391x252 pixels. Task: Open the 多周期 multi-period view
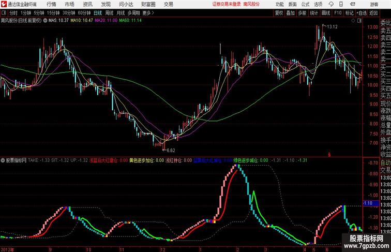(133, 13)
